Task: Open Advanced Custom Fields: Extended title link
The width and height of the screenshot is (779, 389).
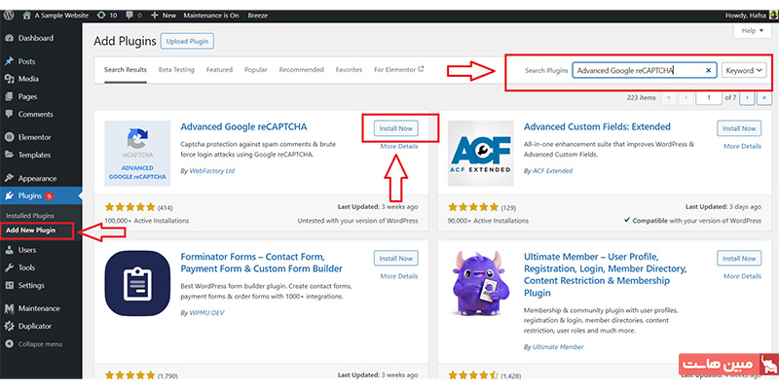Action: tap(597, 127)
